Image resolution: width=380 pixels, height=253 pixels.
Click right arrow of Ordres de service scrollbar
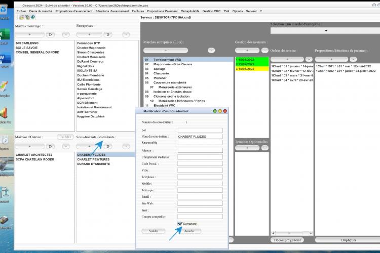point(311,233)
